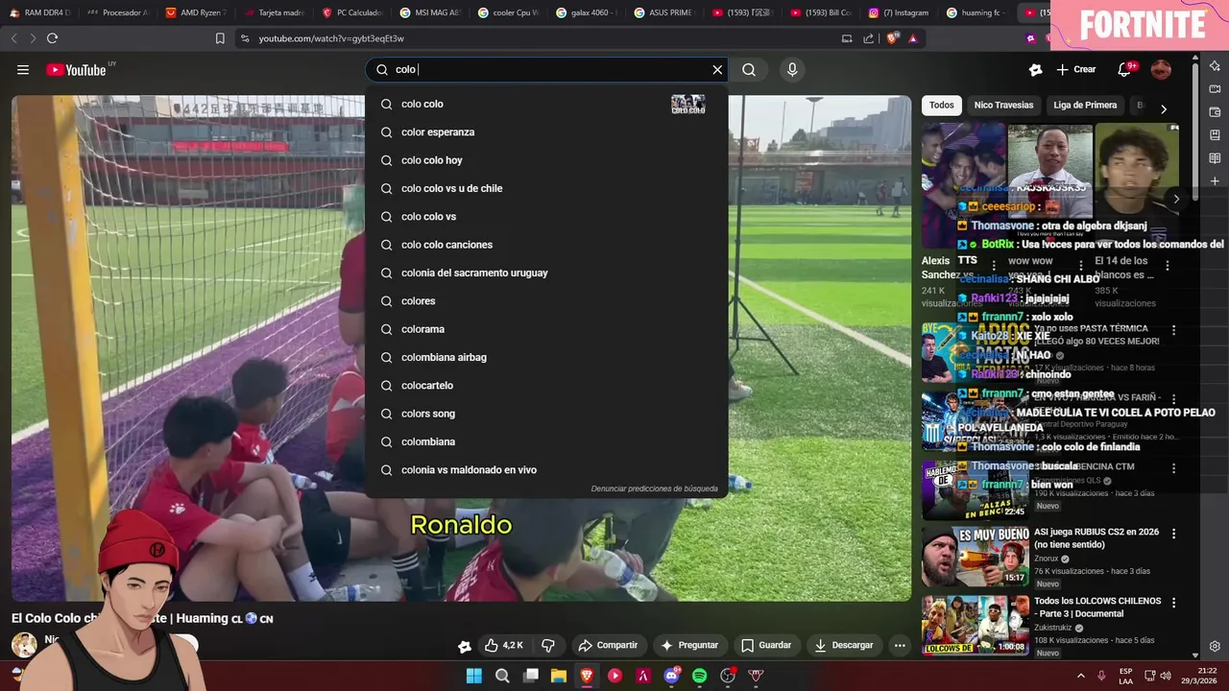
Task: Switch to the "(7) Instagram" browser tab
Action: point(899,12)
